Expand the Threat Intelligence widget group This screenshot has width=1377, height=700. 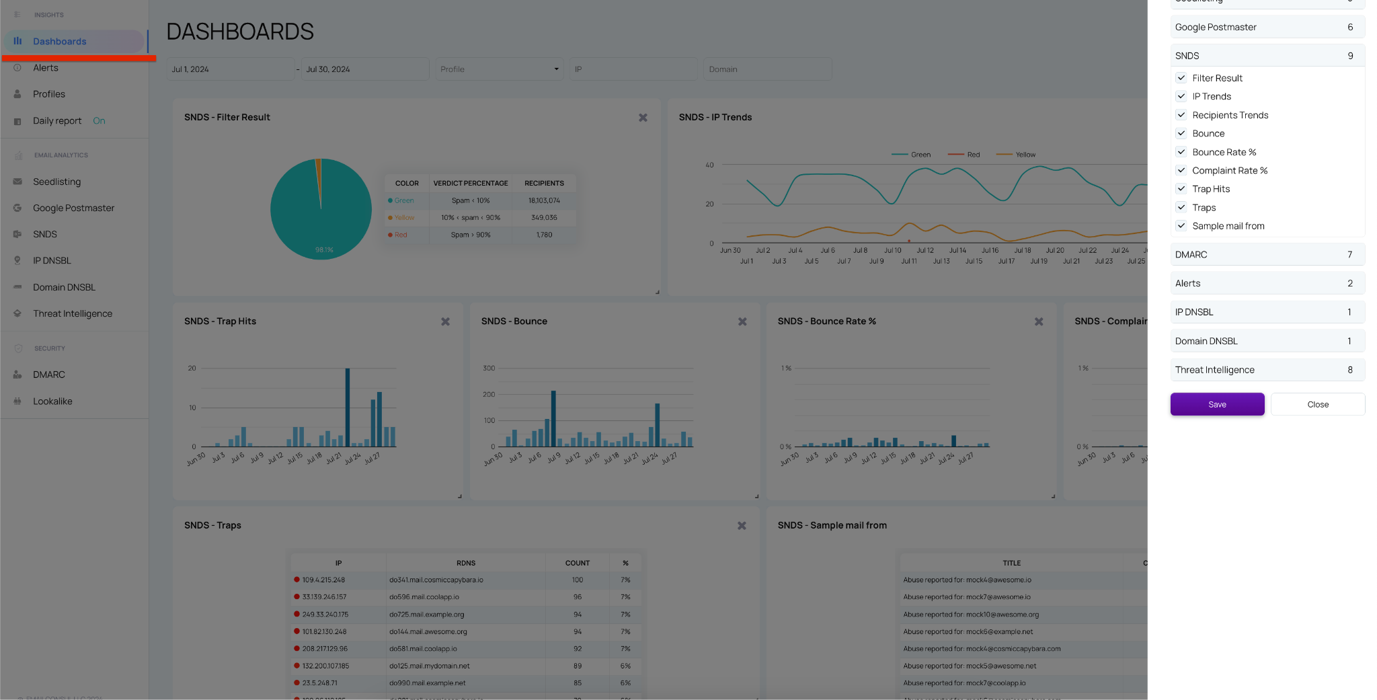coord(1267,370)
